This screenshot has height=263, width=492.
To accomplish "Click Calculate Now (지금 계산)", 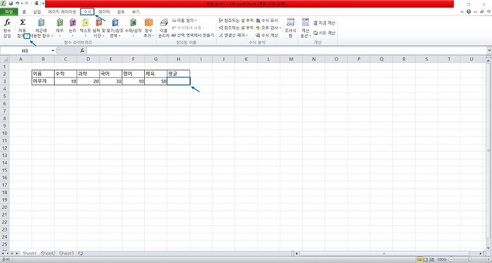I will (x=325, y=23).
